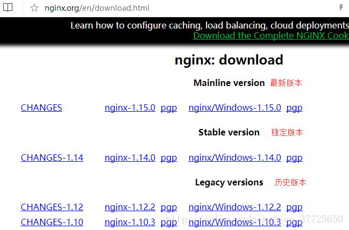Click the "Legacy versions" heading

click(229, 183)
